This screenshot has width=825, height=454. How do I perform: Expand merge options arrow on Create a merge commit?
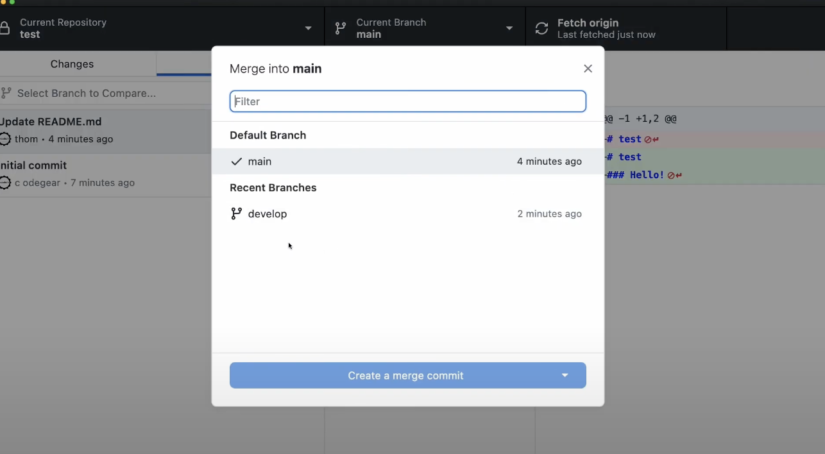[x=564, y=375]
